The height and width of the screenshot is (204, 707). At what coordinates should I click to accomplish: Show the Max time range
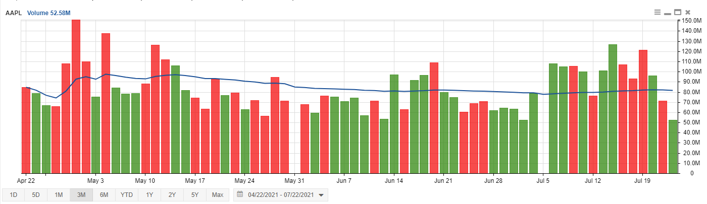point(218,195)
